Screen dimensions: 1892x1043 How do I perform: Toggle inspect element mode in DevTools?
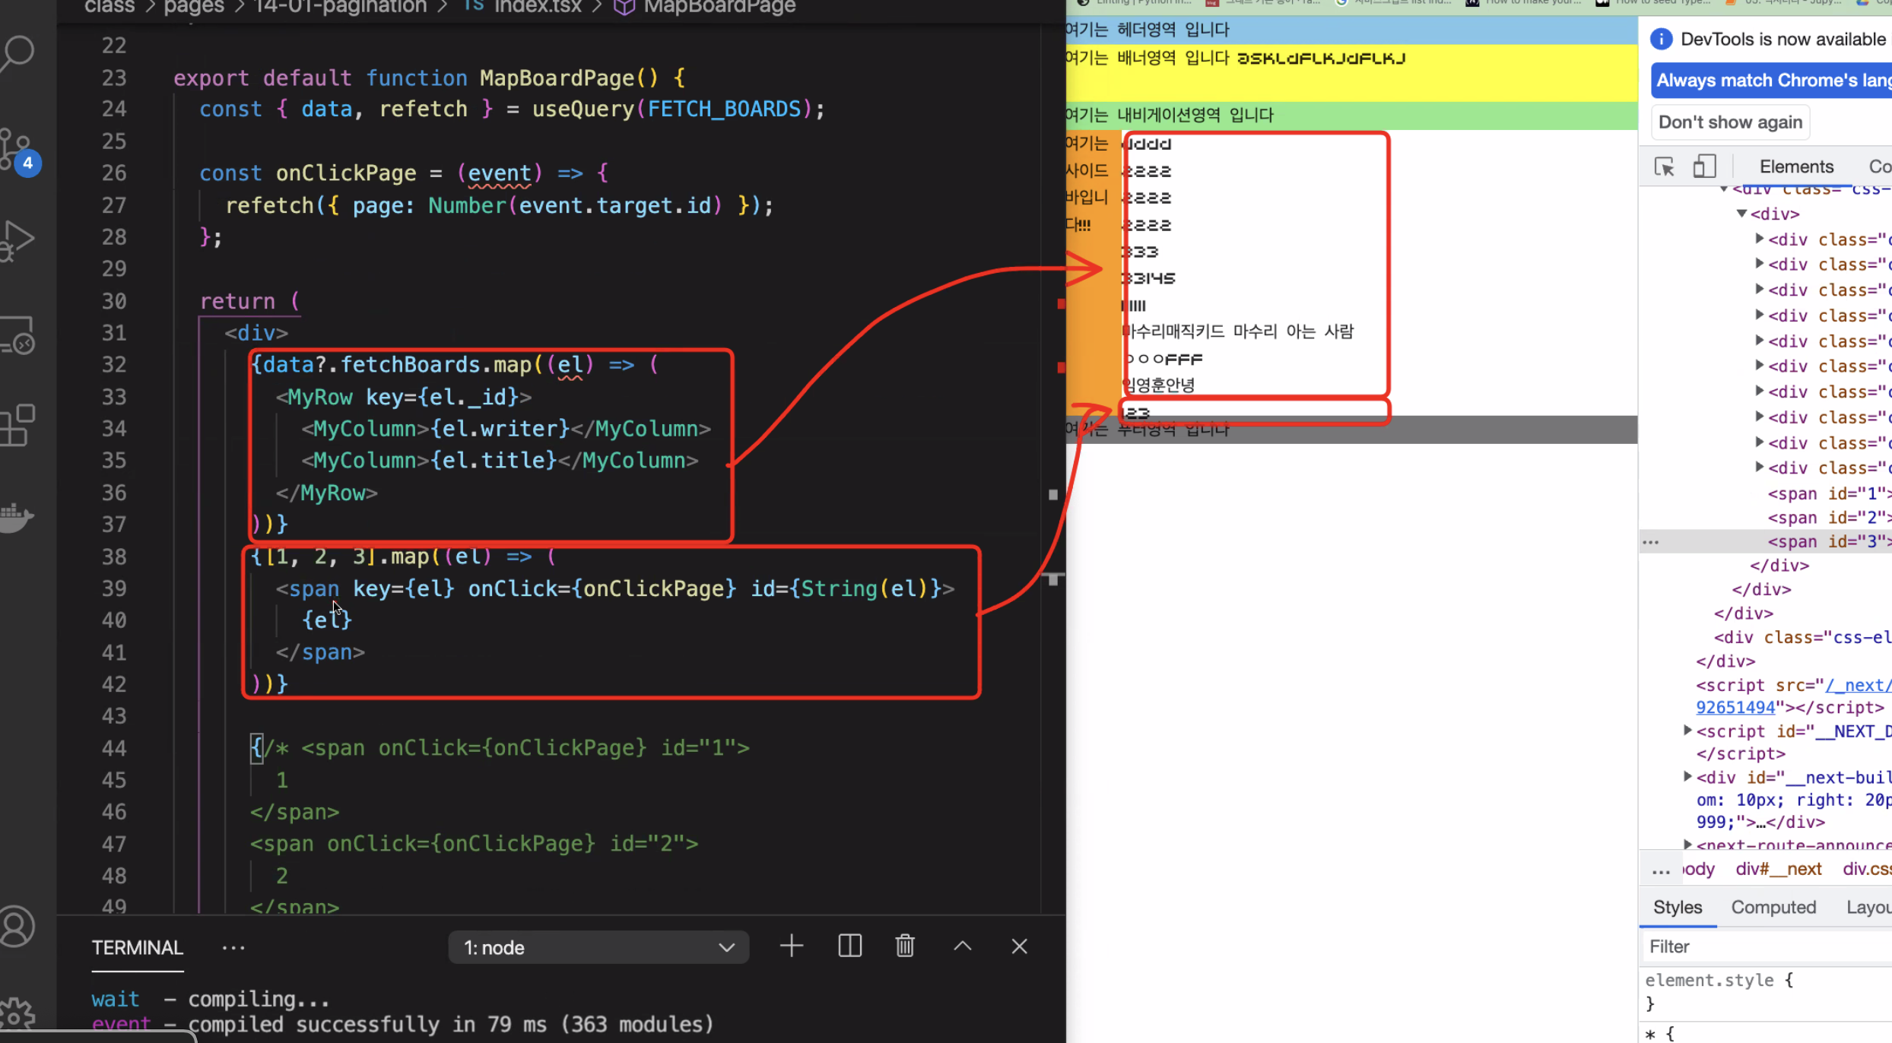[x=1664, y=166]
